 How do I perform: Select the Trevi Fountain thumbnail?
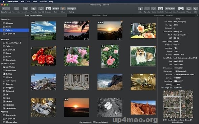(x=77, y=82)
